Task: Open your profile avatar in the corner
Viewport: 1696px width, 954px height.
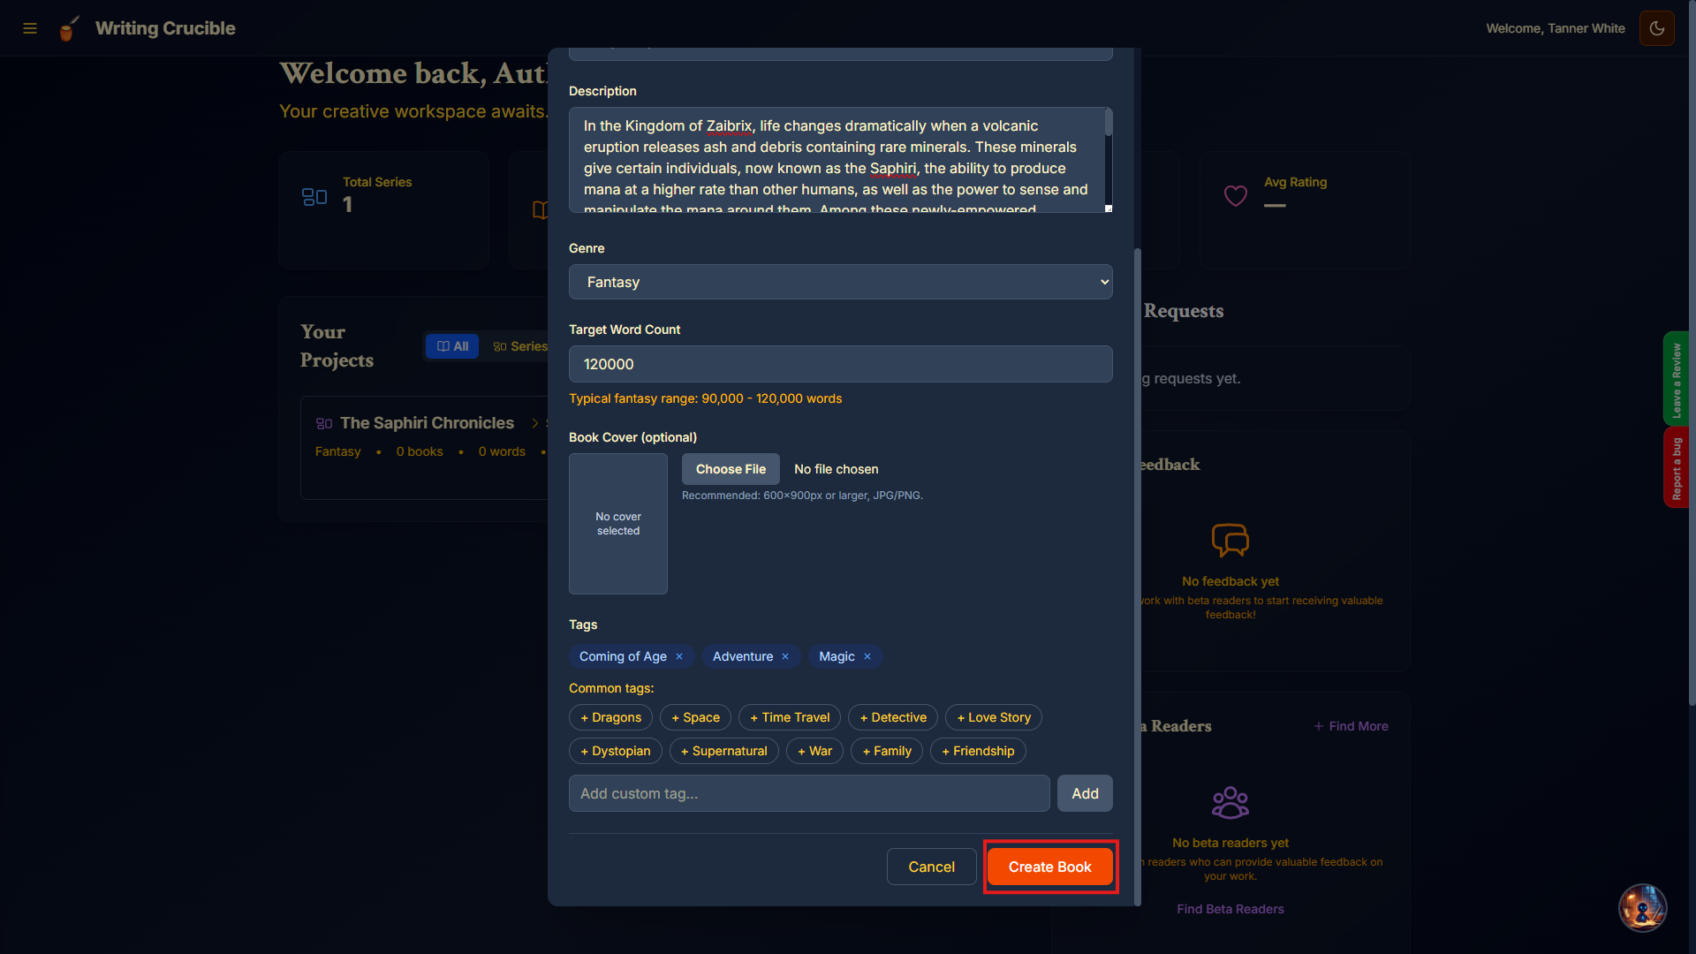Action: pos(1641,907)
